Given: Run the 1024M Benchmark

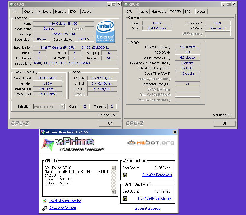Looking at the screenshot, I should coord(155,198).
